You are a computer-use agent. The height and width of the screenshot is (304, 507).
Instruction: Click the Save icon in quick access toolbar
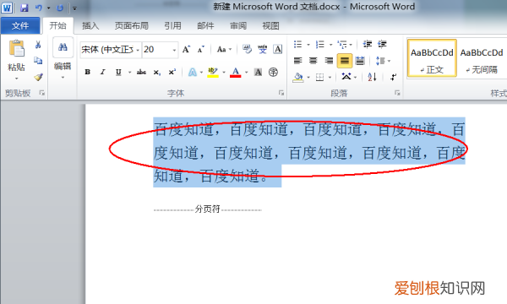tap(24, 8)
